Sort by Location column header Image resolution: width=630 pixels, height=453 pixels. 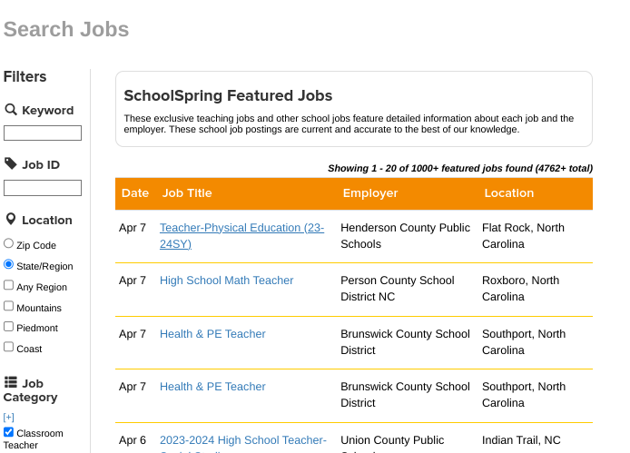tap(509, 193)
